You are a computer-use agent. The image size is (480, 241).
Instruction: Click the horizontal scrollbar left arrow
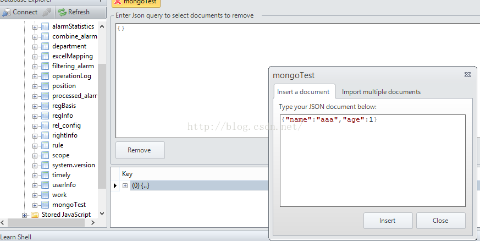click(3, 223)
